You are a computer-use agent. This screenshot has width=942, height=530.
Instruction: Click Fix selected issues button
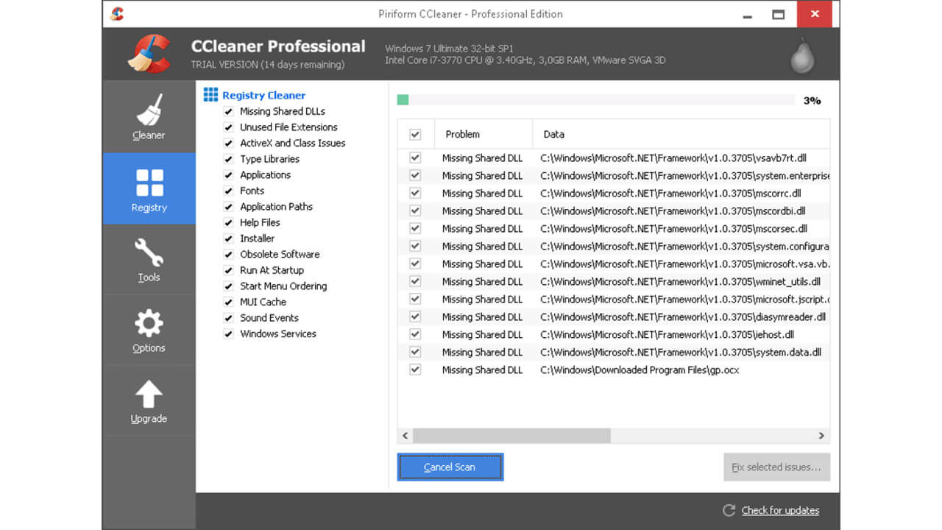pyautogui.click(x=776, y=467)
